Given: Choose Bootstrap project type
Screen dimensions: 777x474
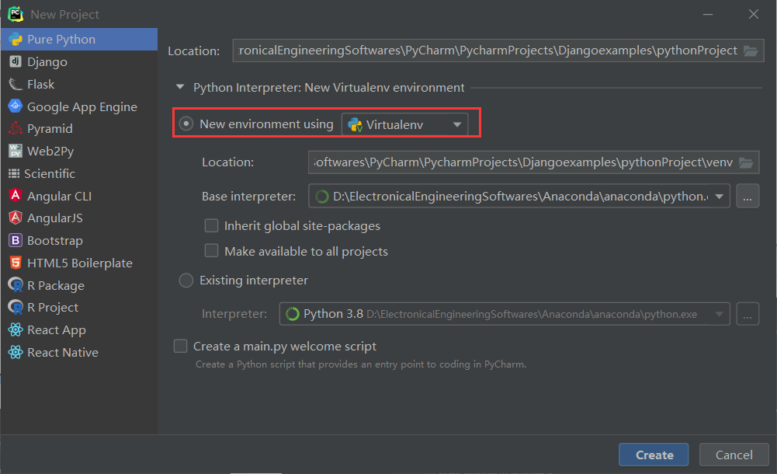Looking at the screenshot, I should pos(79,240).
